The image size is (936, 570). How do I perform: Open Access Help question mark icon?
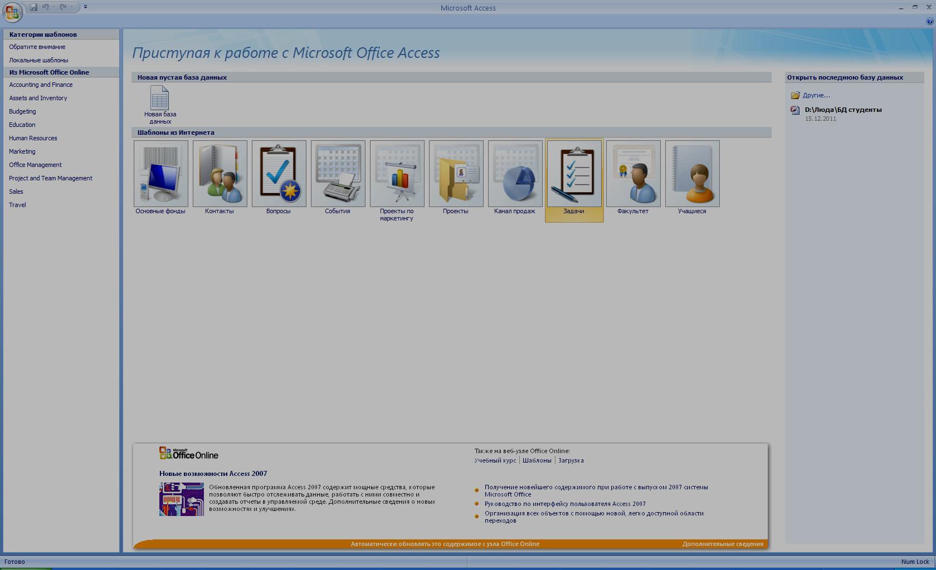point(929,21)
